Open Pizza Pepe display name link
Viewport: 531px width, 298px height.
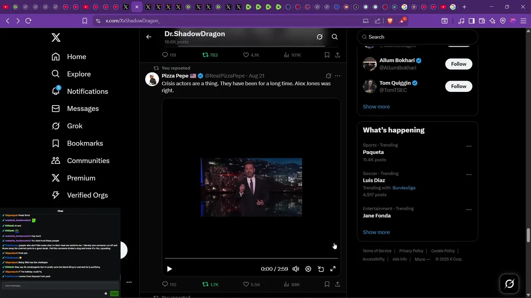click(175, 76)
